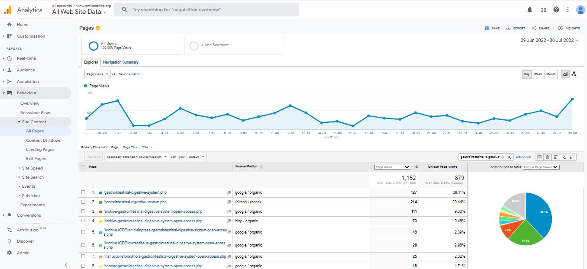This screenshot has width=587, height=269.
Task: Tick the checkbox for row 8 contact page
Action: click(x=83, y=266)
